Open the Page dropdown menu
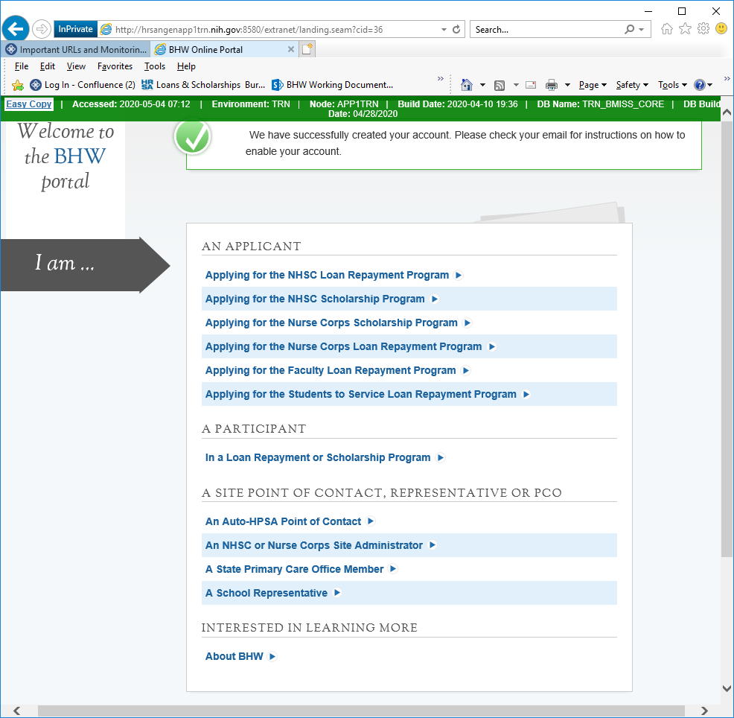The image size is (734, 718). [x=593, y=85]
